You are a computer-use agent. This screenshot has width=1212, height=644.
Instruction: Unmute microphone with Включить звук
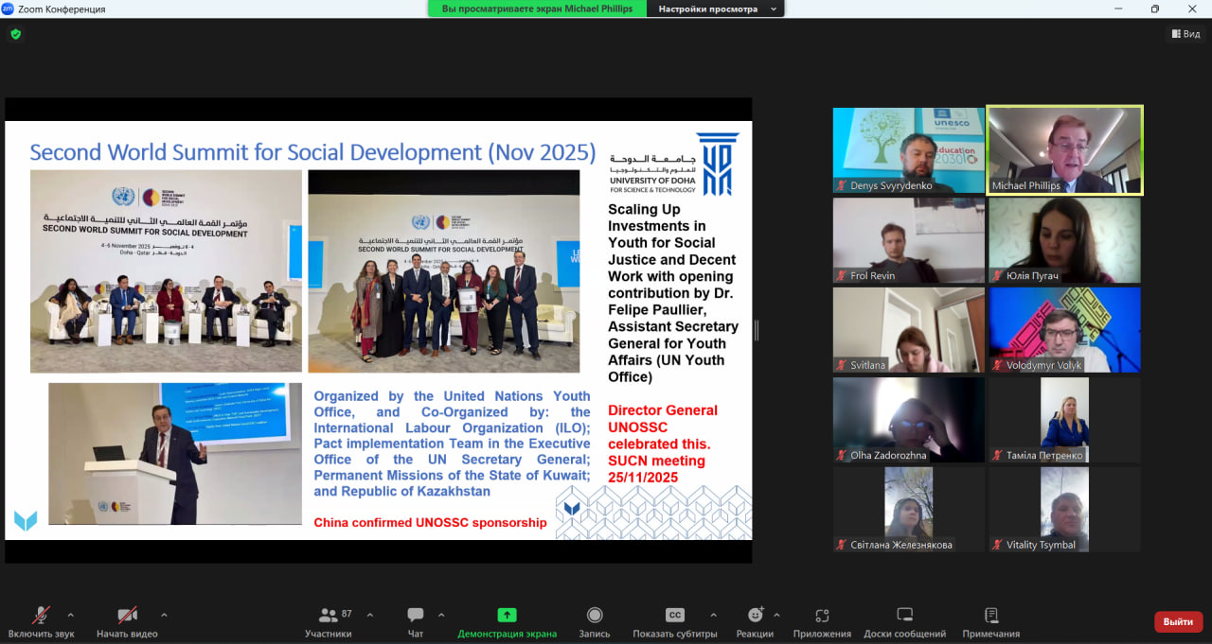tap(41, 620)
